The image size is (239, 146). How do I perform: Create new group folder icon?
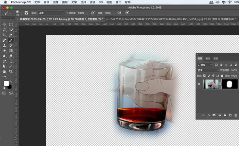click(225, 115)
